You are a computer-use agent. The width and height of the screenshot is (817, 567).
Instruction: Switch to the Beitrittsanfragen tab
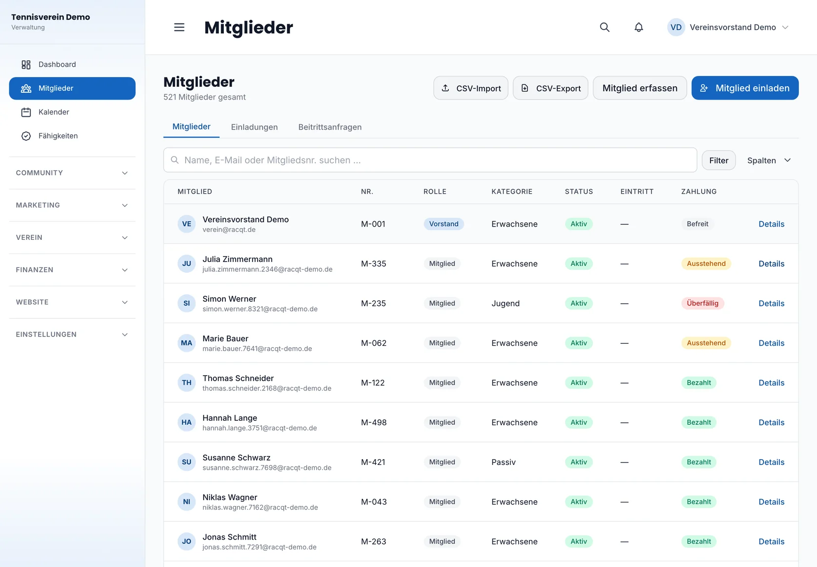coord(330,127)
